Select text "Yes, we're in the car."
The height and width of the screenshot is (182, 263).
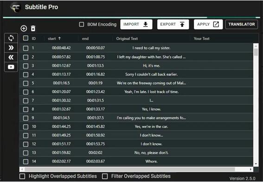[x=151, y=127]
